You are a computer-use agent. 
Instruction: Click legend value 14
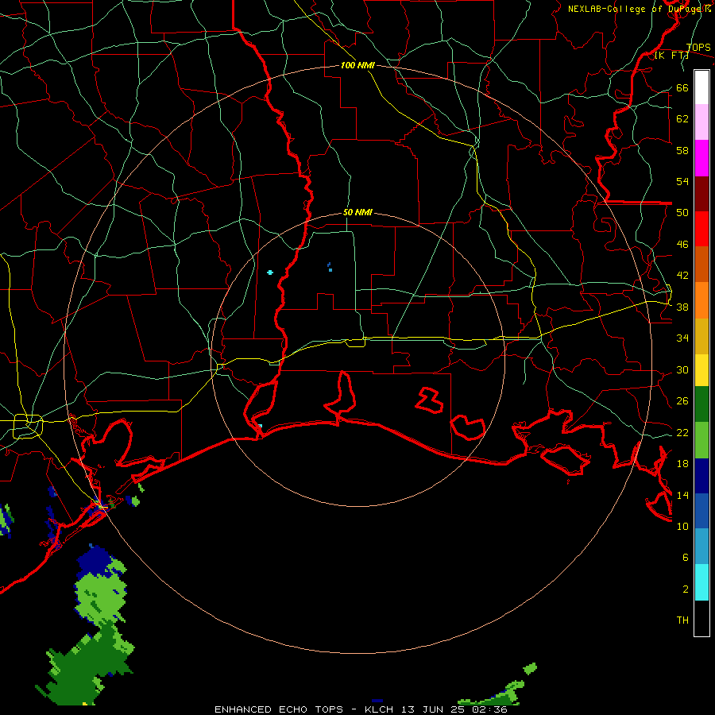pos(682,495)
